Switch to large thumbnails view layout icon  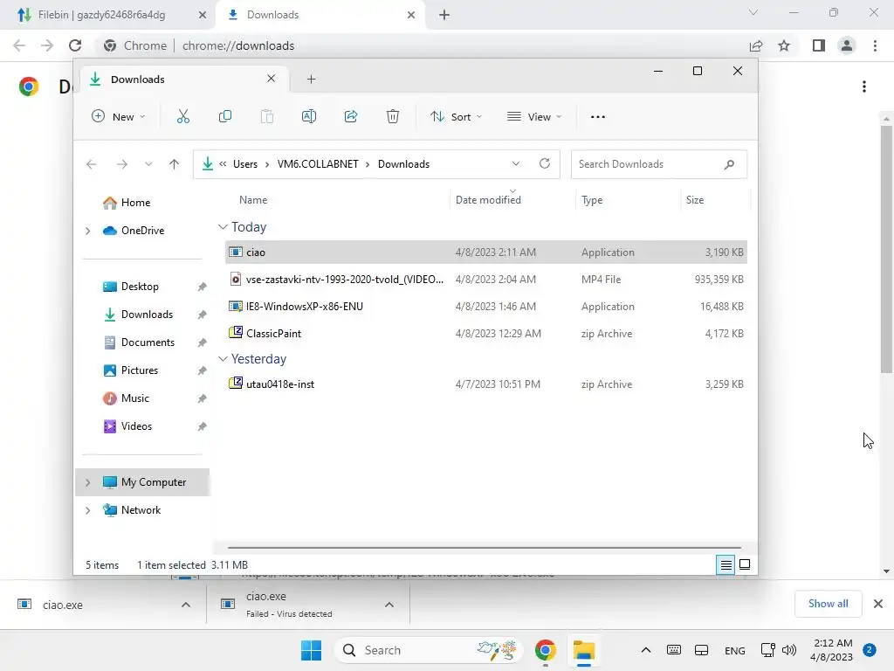coord(745,565)
